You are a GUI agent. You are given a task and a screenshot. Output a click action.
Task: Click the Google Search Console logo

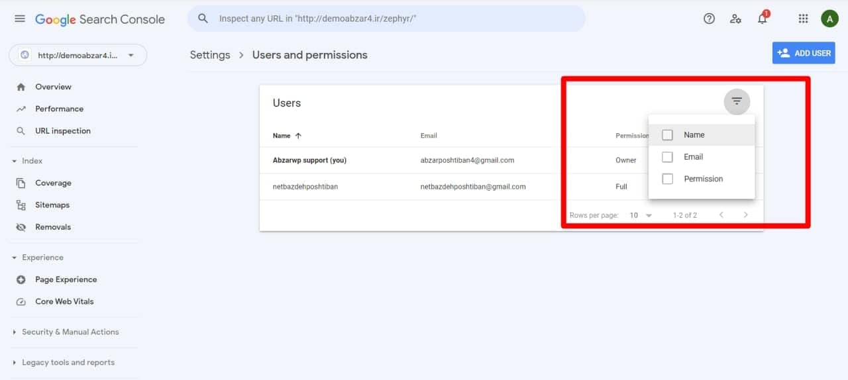click(99, 19)
